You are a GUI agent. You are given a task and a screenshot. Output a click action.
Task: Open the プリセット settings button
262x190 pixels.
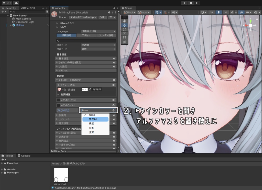86,35
